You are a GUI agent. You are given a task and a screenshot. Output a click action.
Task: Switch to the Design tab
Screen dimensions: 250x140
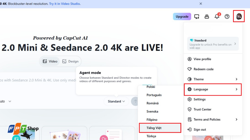click(70, 61)
